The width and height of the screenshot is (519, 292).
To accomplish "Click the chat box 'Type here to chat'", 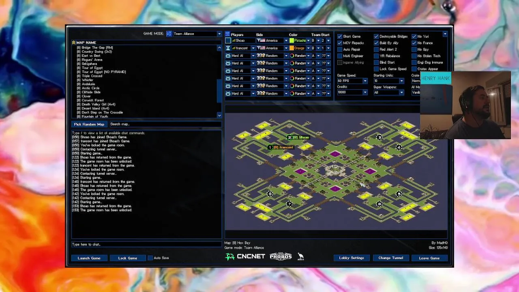I will [146, 245].
